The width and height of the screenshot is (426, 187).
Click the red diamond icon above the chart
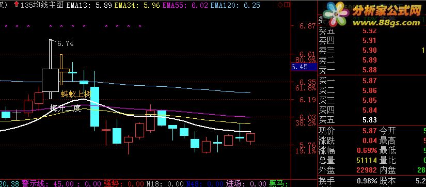coord(280,5)
